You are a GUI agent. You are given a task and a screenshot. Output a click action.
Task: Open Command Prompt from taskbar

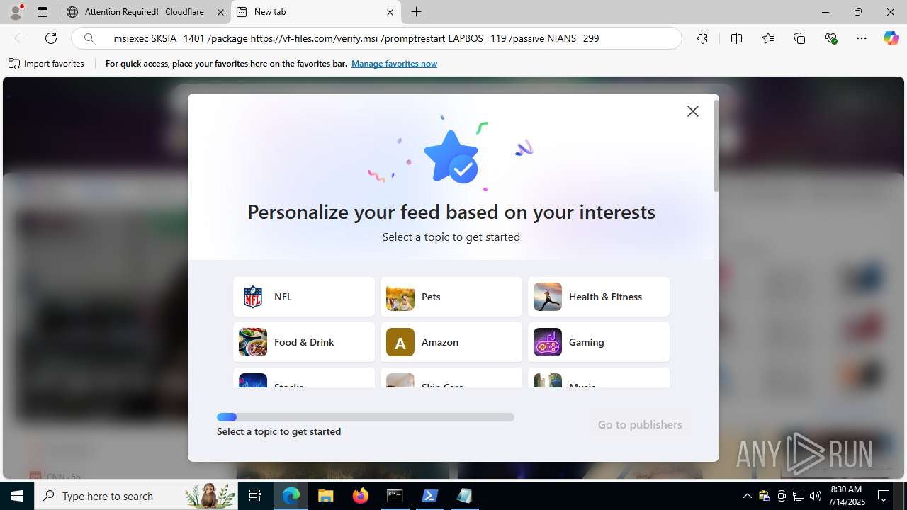click(395, 496)
